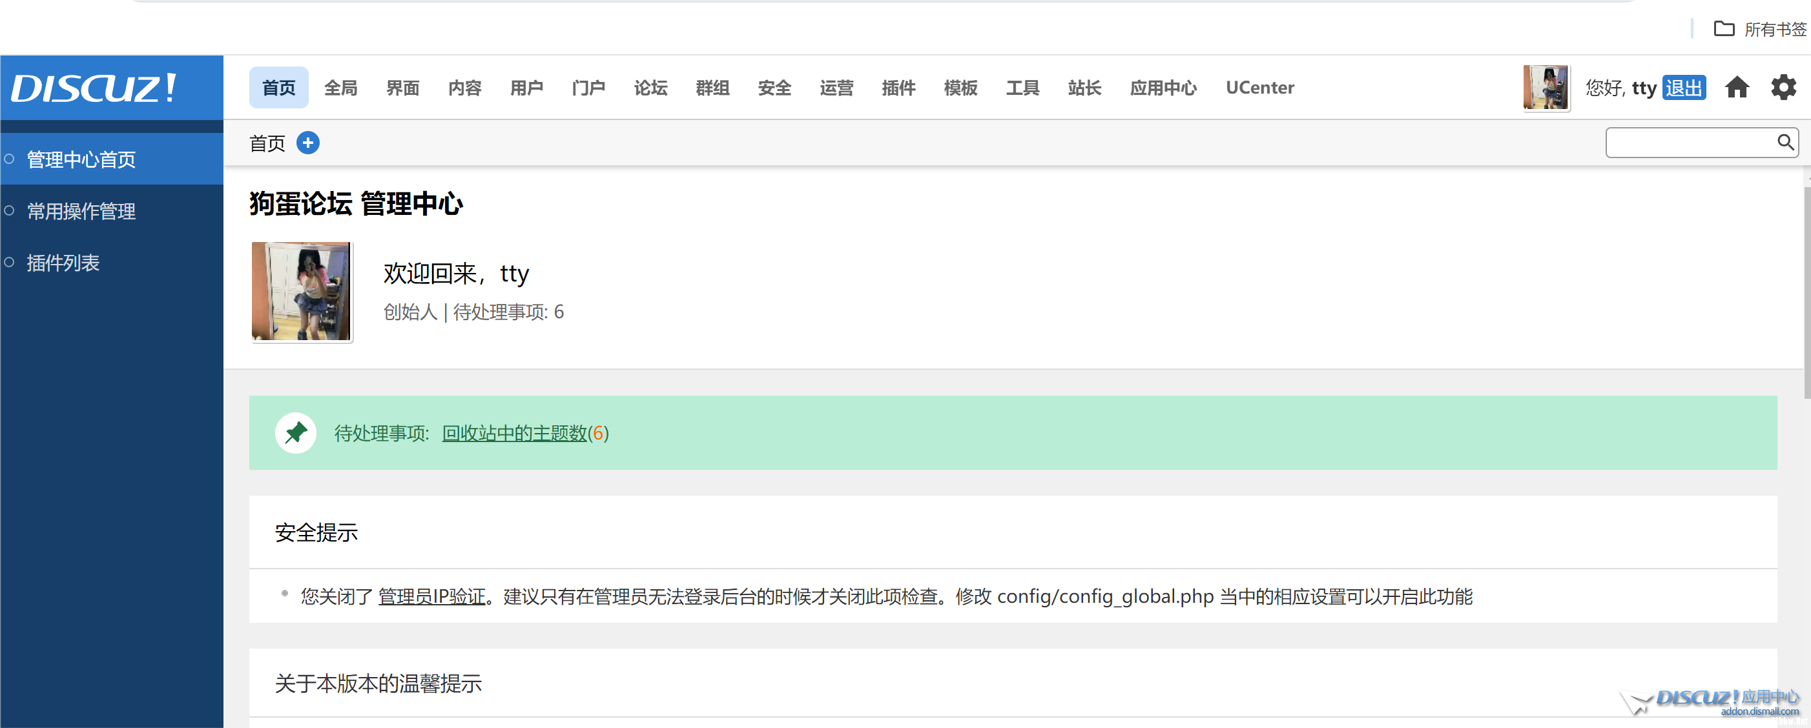1811x728 pixels.
Task: Open the settings gear icon
Action: click(x=1783, y=88)
